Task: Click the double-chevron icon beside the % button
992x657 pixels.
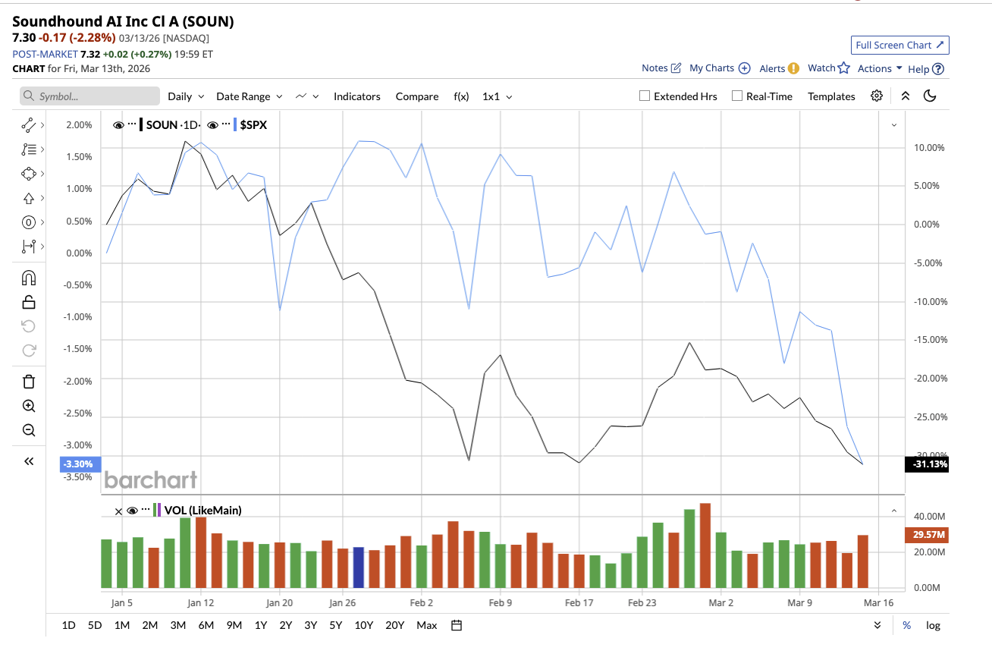Action: 877,625
